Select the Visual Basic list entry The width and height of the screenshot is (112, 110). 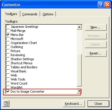tap(18, 71)
